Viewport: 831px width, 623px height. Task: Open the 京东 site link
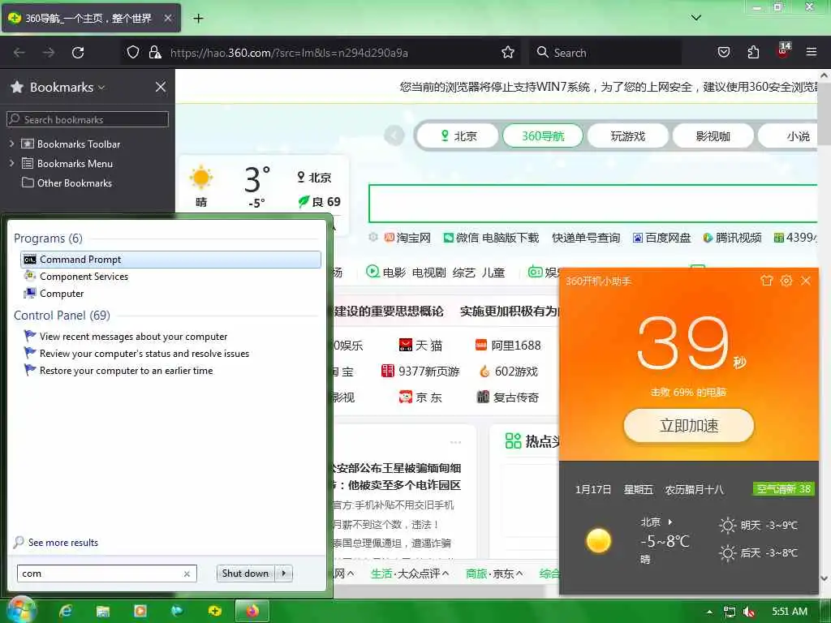(420, 397)
